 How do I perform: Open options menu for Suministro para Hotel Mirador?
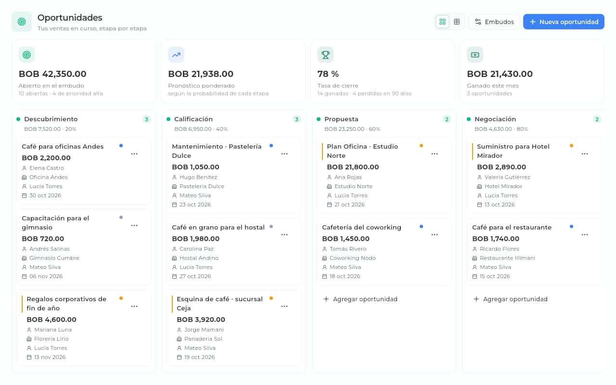click(x=585, y=154)
